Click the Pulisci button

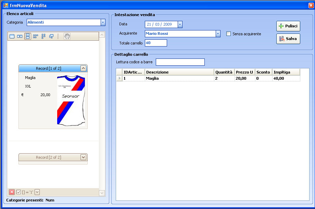tap(288, 26)
